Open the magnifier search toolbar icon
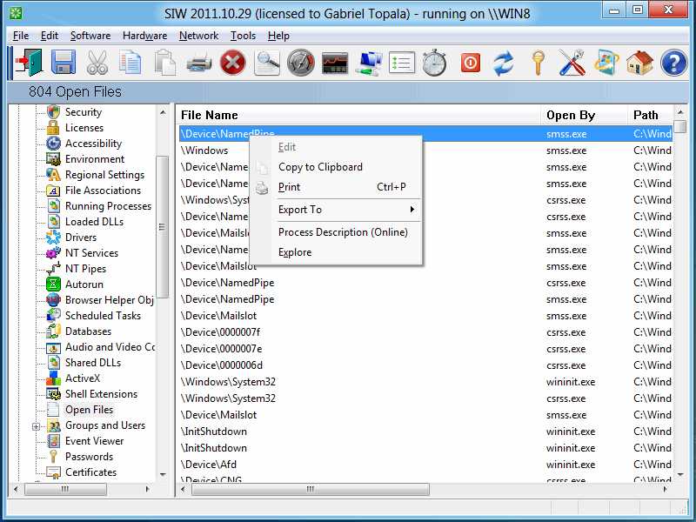The height and width of the screenshot is (522, 696). [267, 63]
